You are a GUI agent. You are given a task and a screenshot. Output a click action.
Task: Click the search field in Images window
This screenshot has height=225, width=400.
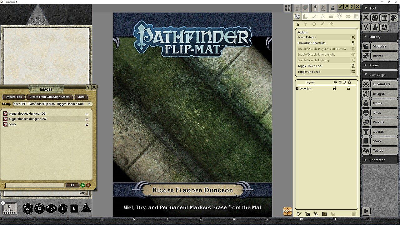pos(35,185)
